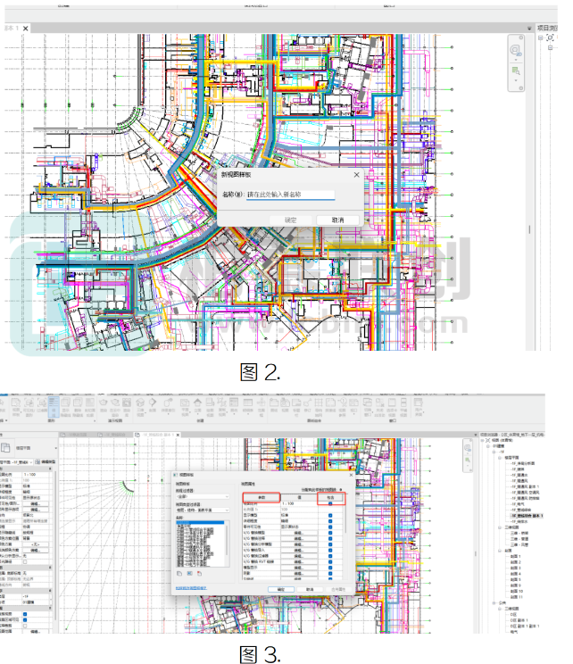Open the view template help link
Screen dimensions: 573x664
(191, 588)
